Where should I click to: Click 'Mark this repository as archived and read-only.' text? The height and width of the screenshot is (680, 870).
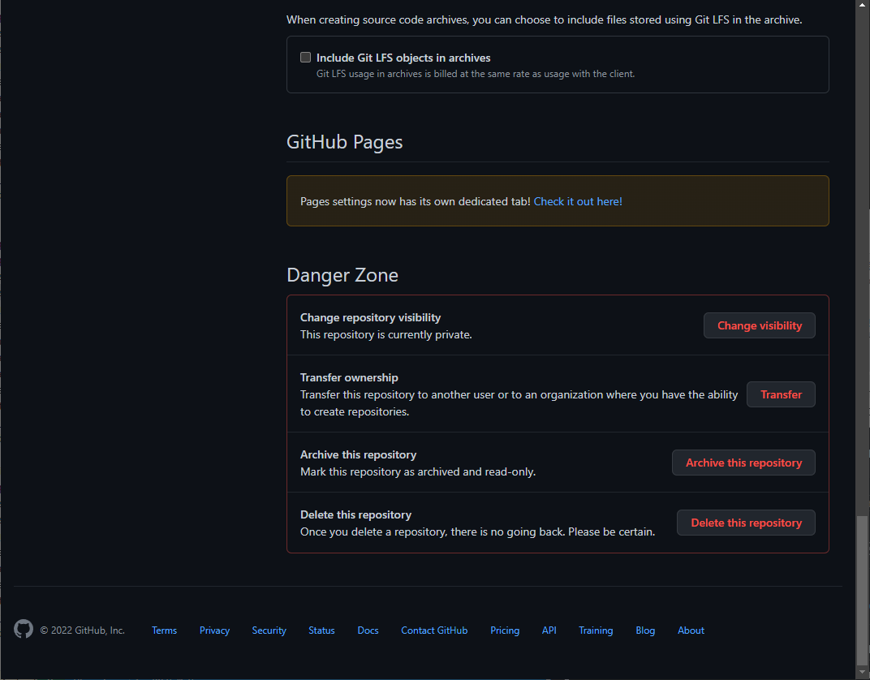tap(418, 471)
